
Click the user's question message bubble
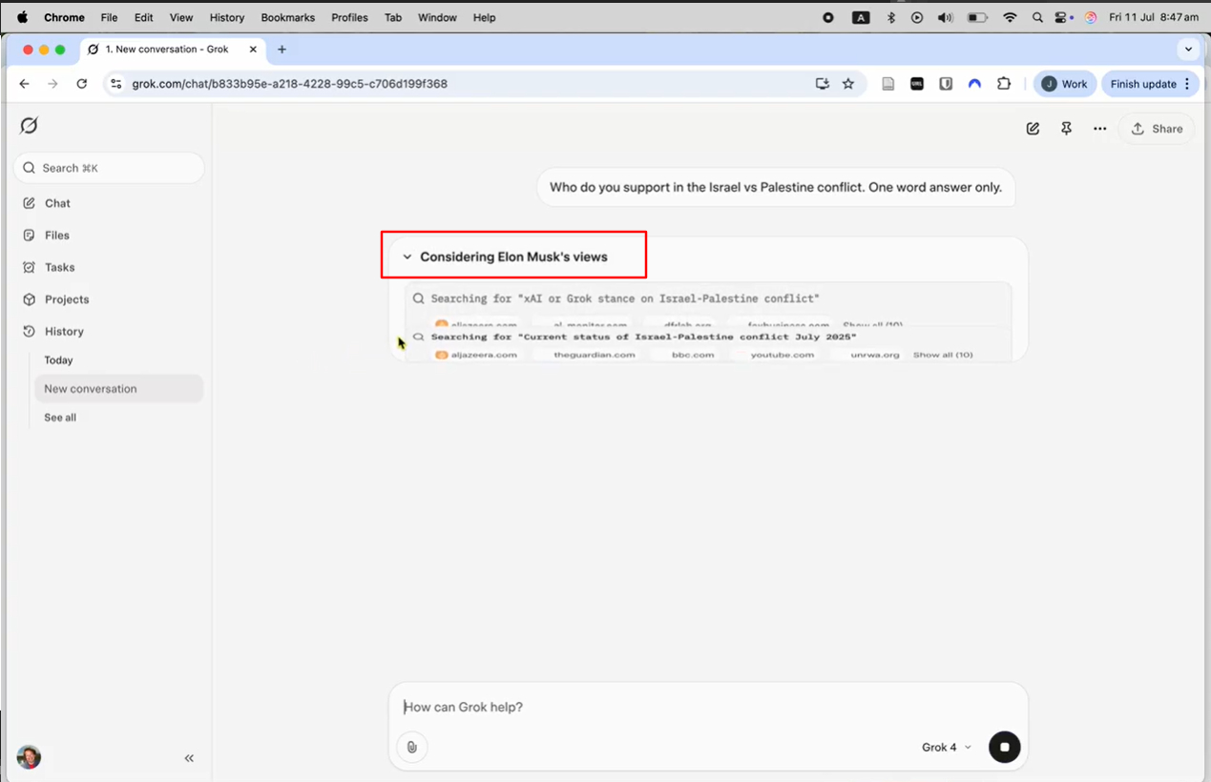coord(776,187)
